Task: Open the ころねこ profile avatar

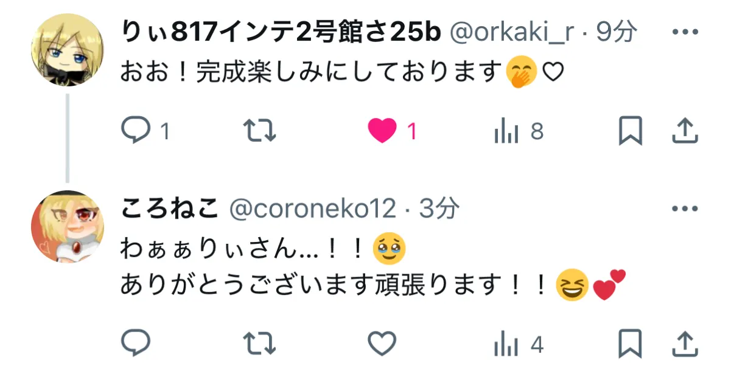Action: pyautogui.click(x=68, y=226)
